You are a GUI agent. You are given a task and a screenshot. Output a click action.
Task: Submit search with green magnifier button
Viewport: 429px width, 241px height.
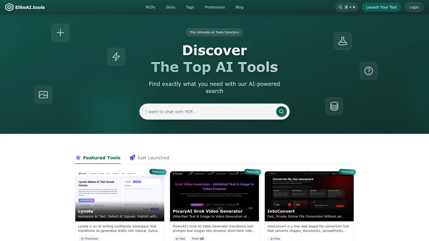click(x=282, y=111)
